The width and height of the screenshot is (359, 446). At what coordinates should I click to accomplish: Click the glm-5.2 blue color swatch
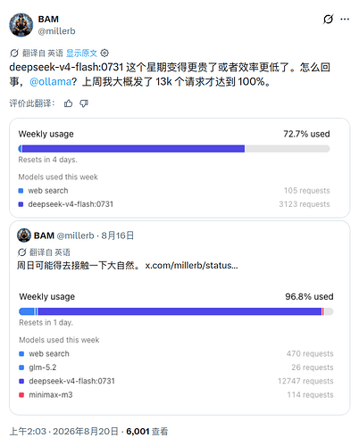coord(21,368)
